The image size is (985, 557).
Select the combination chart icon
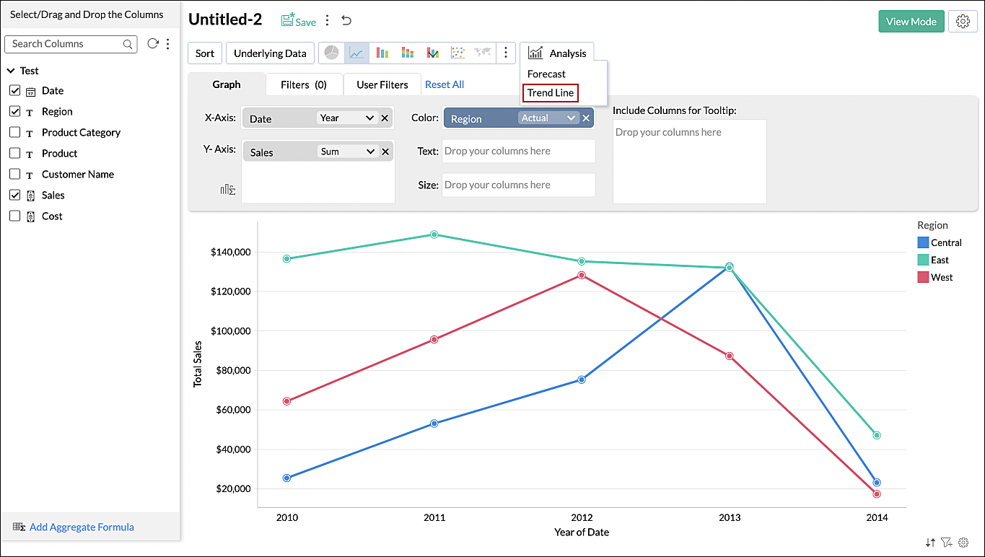click(x=433, y=53)
